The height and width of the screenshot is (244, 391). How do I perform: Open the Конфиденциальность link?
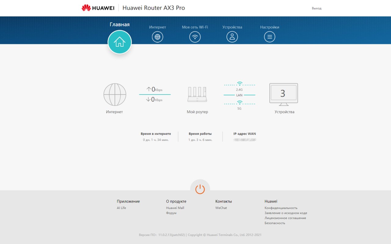[281, 208]
